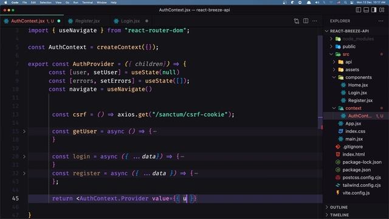Click the menu bar volume icon

point(317,2)
